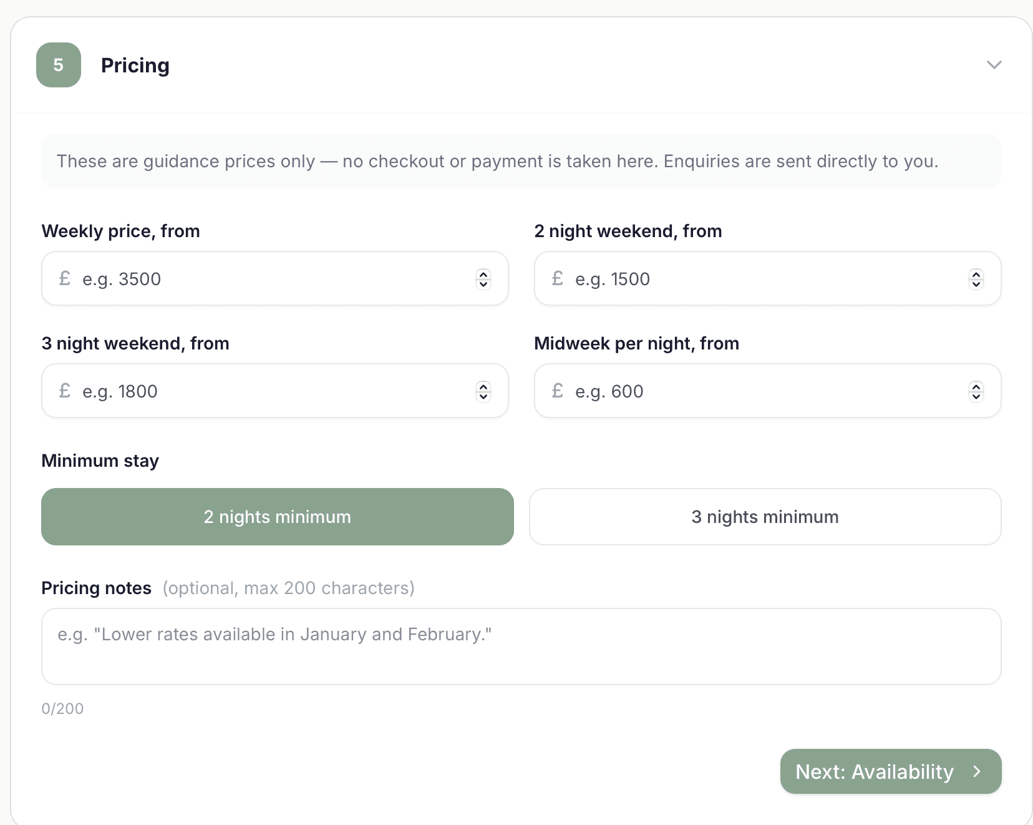Collapse the Pricing section chevron
Image resolution: width=1033 pixels, height=825 pixels.
click(x=994, y=65)
